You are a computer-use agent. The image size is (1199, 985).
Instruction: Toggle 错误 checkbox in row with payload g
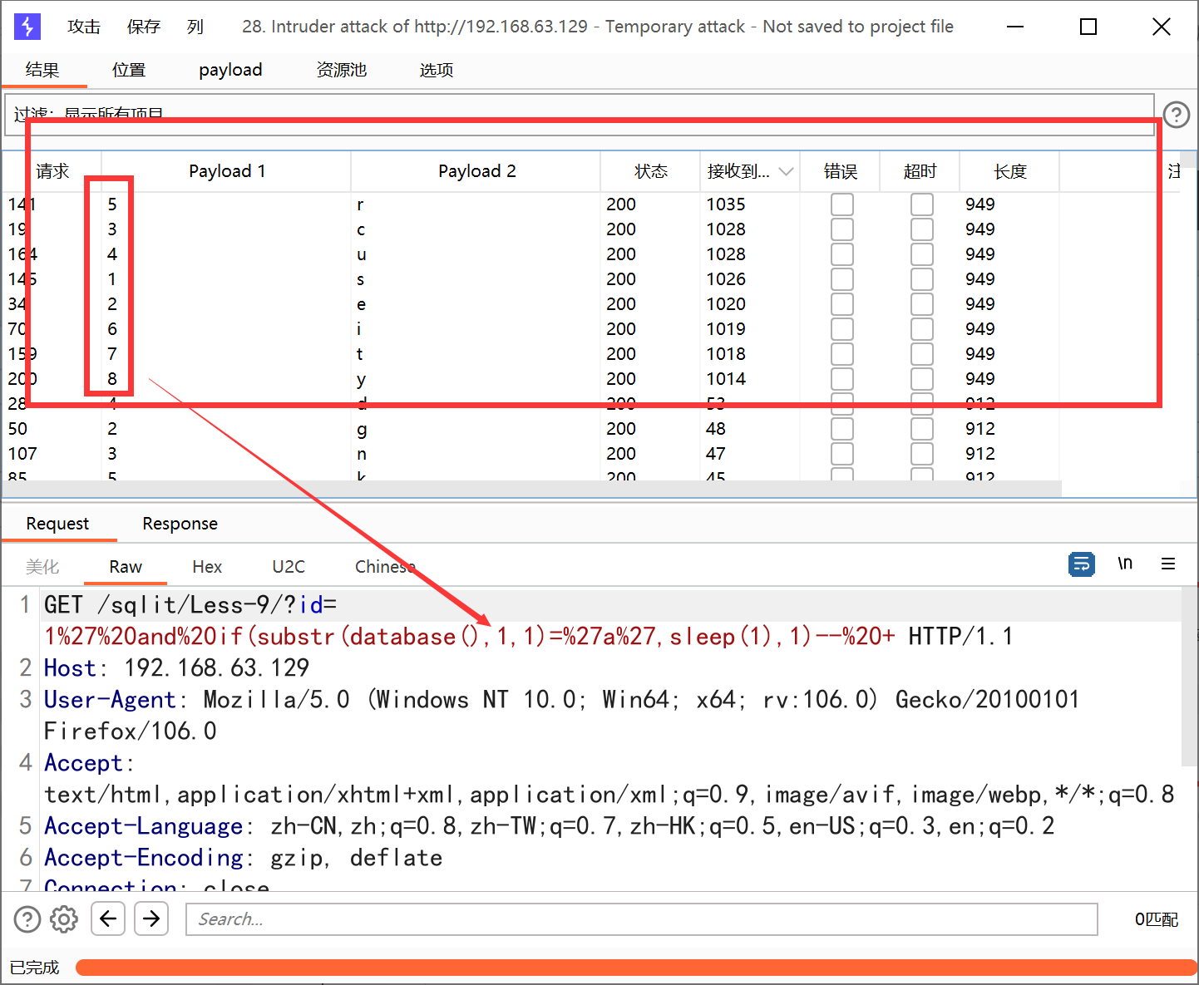[842, 429]
